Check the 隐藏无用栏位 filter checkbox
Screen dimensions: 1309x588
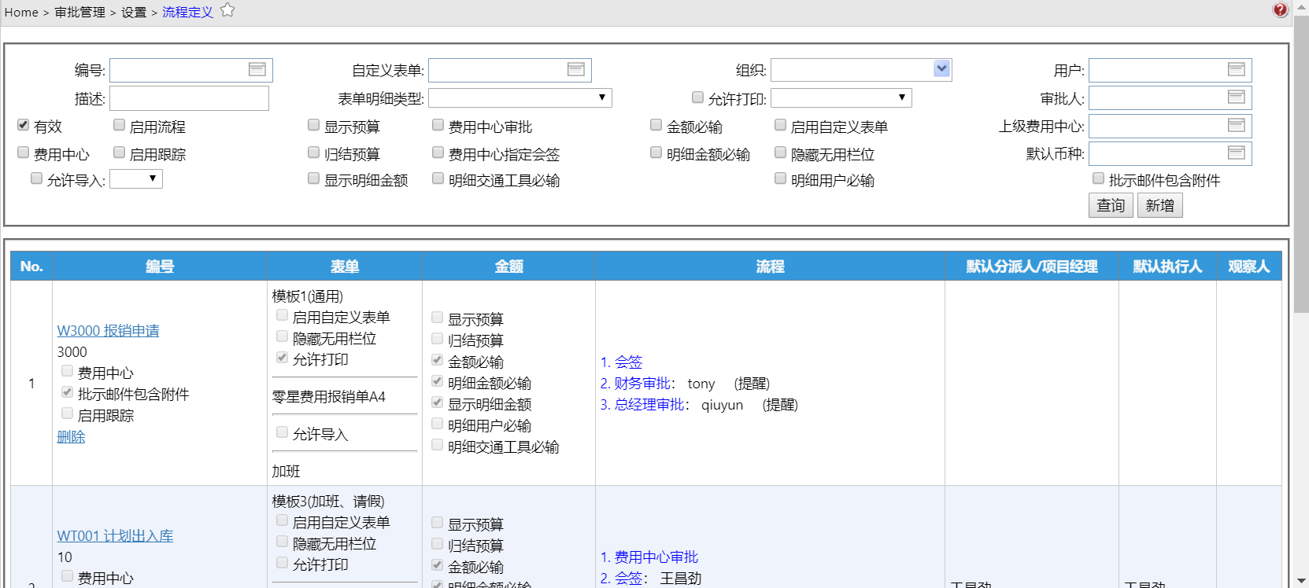[781, 153]
